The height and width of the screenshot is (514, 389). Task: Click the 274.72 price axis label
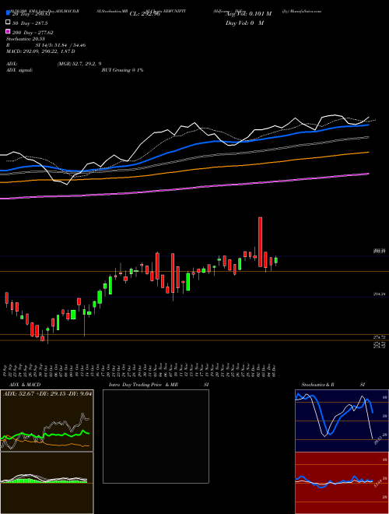coord(380,337)
